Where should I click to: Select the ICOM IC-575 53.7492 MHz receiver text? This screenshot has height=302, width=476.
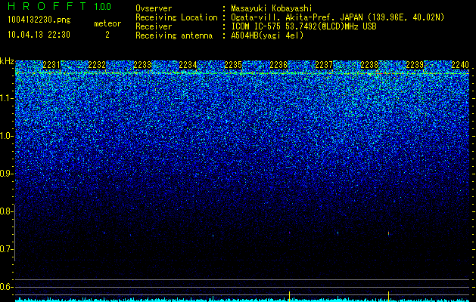tap(303, 26)
